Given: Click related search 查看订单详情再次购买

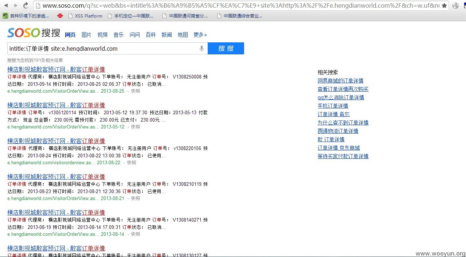Looking at the screenshot, I should pos(343,89).
